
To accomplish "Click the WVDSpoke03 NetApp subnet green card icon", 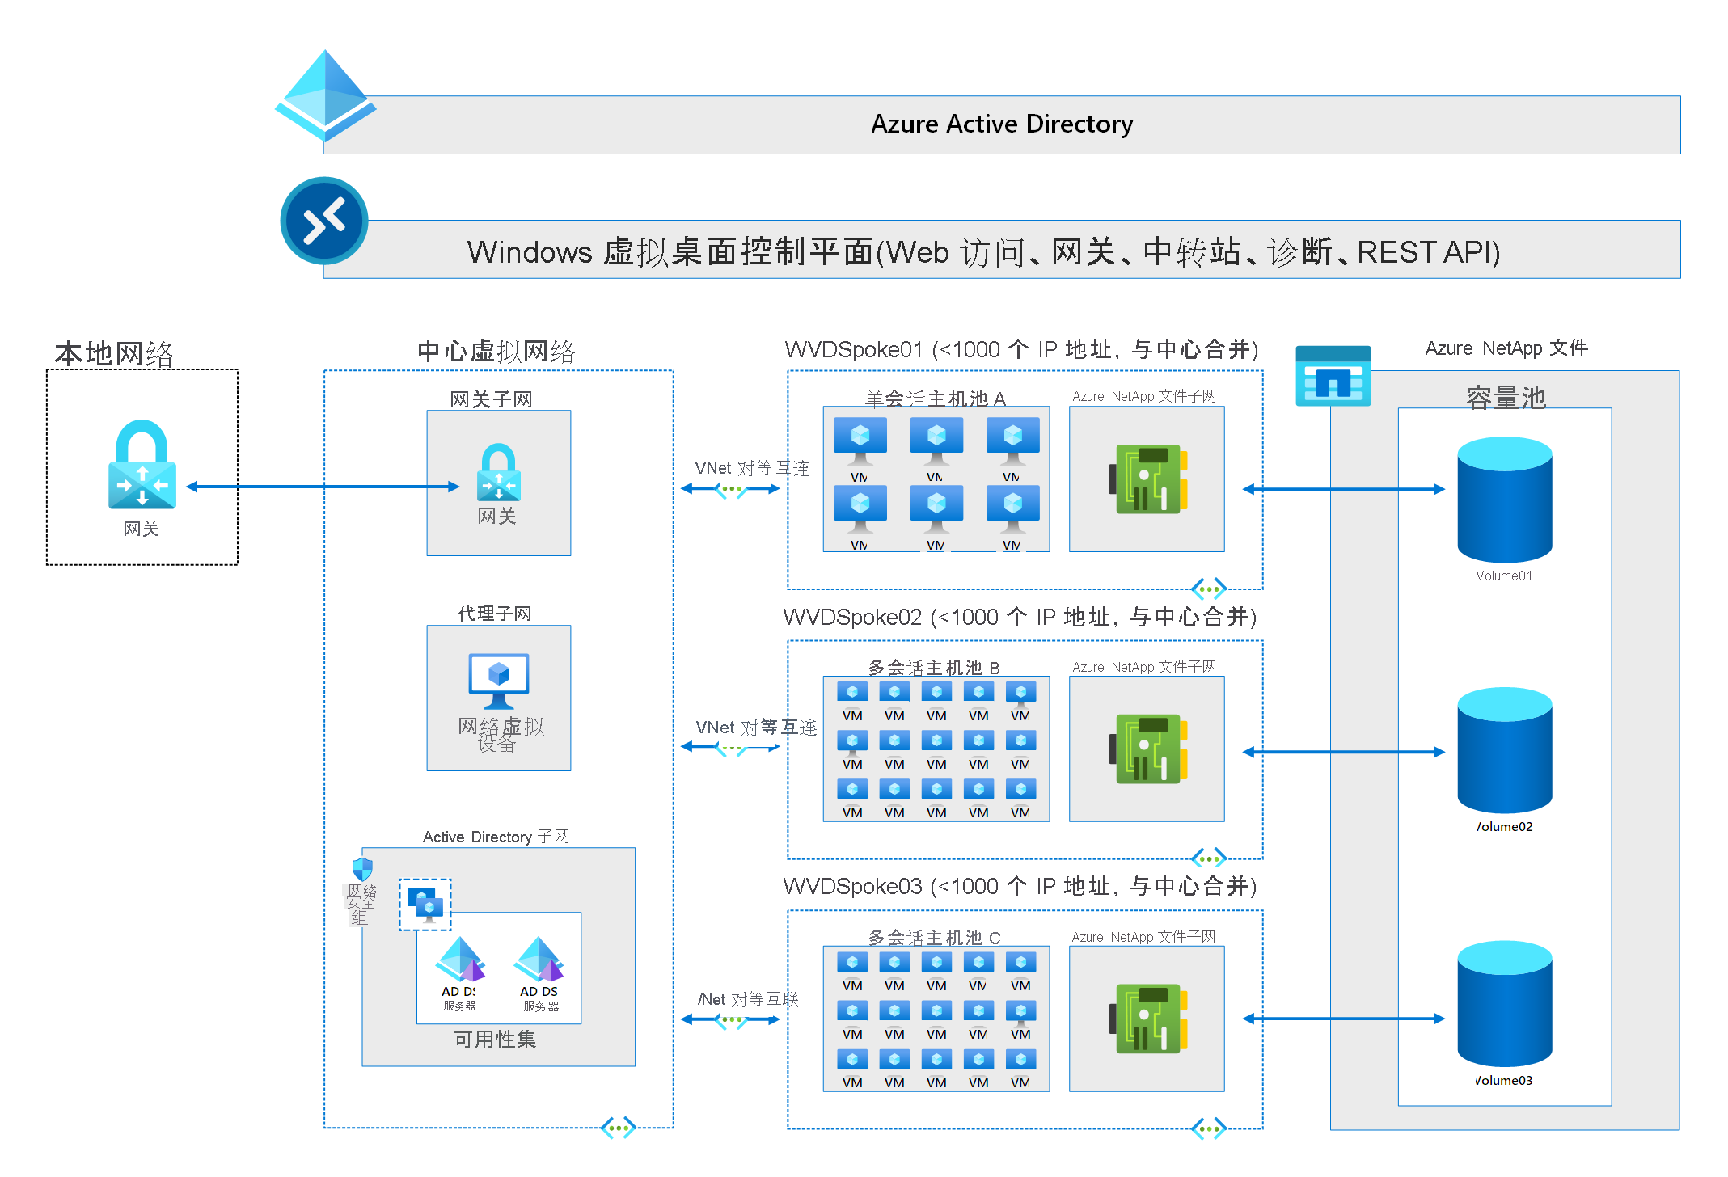I will pyautogui.click(x=1147, y=1019).
